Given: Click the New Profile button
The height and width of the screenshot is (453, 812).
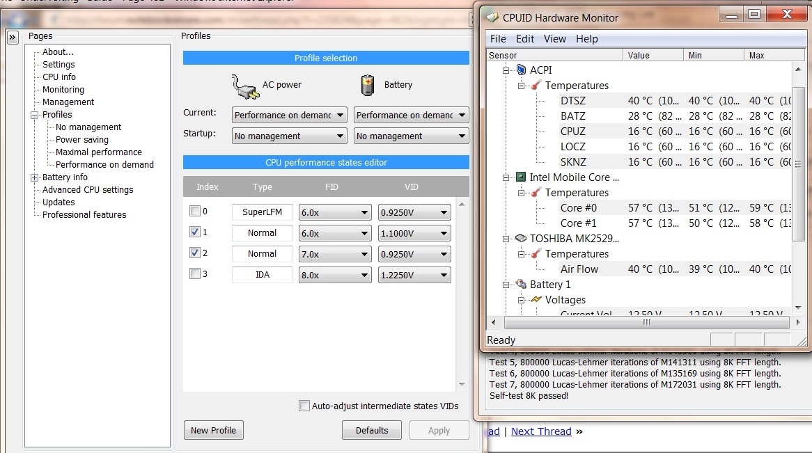Looking at the screenshot, I should (213, 430).
